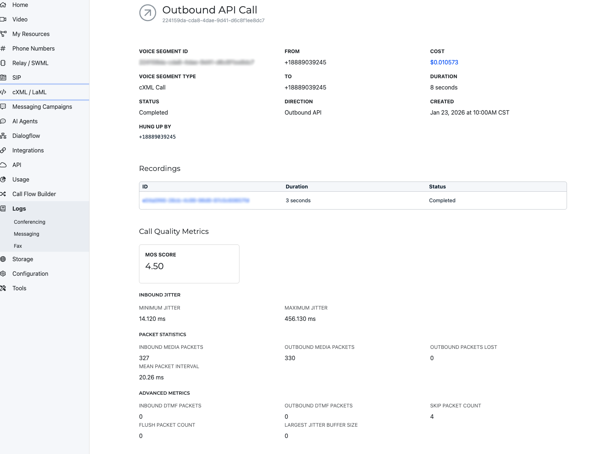Click the Home house icon in sidebar
This screenshot has height=454, width=591.
click(3, 5)
